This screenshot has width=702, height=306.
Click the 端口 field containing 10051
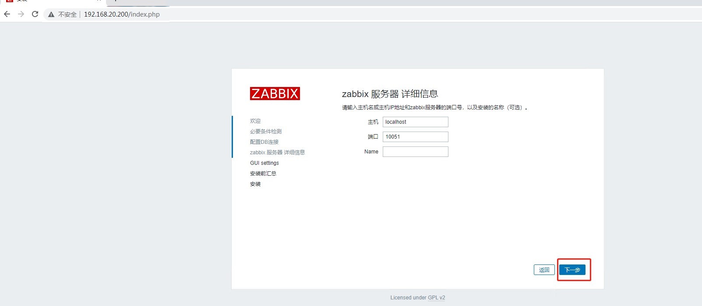click(x=416, y=137)
